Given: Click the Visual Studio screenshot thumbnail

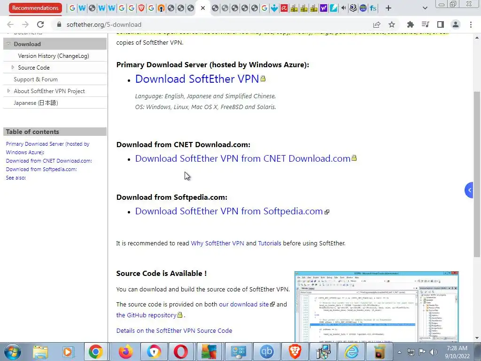Looking at the screenshot, I should [376, 306].
